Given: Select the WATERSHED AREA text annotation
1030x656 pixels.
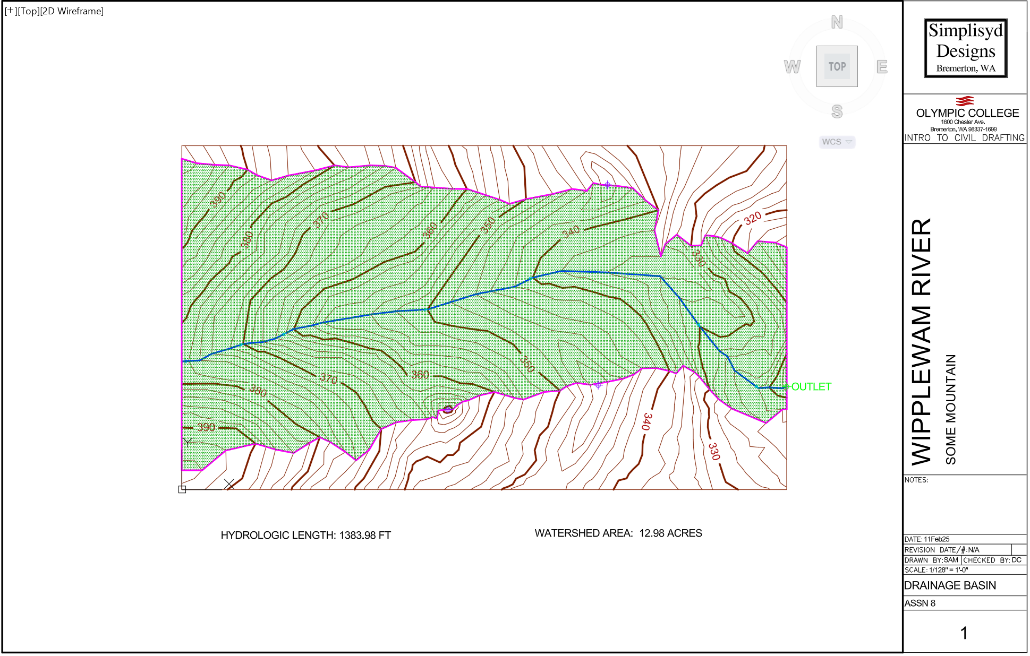Looking at the screenshot, I should pyautogui.click(x=618, y=533).
